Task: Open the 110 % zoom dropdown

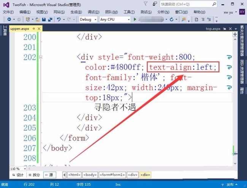Action: click(x=18, y=169)
